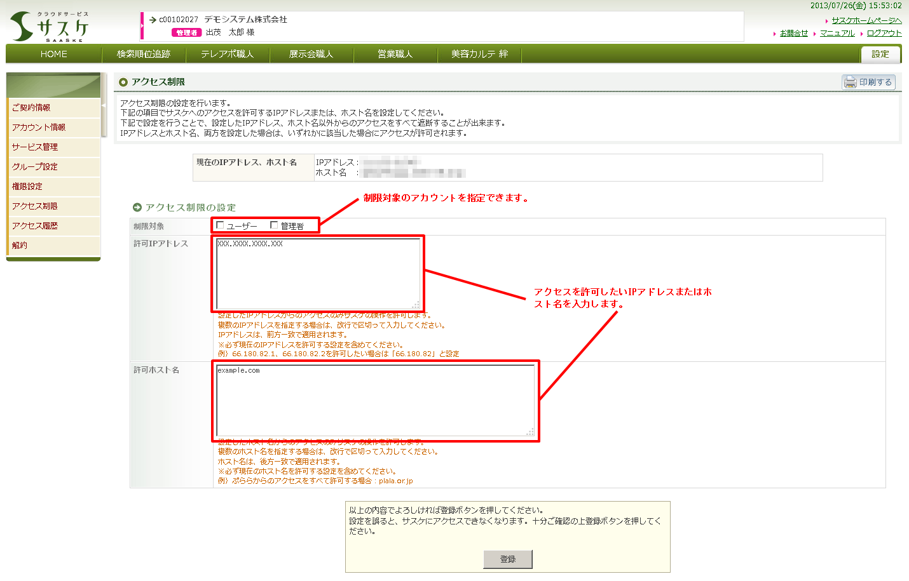Check the 管理者 restriction checkbox
This screenshot has width=909, height=581.
[x=274, y=225]
